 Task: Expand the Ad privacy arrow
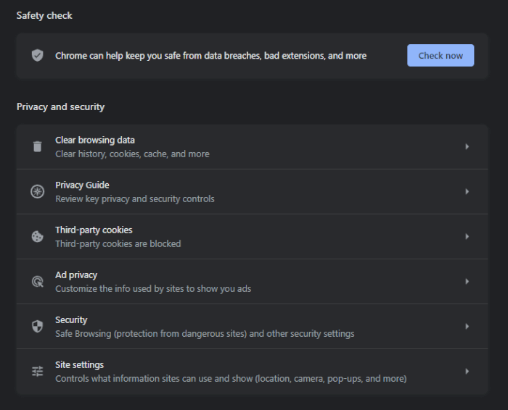(467, 281)
